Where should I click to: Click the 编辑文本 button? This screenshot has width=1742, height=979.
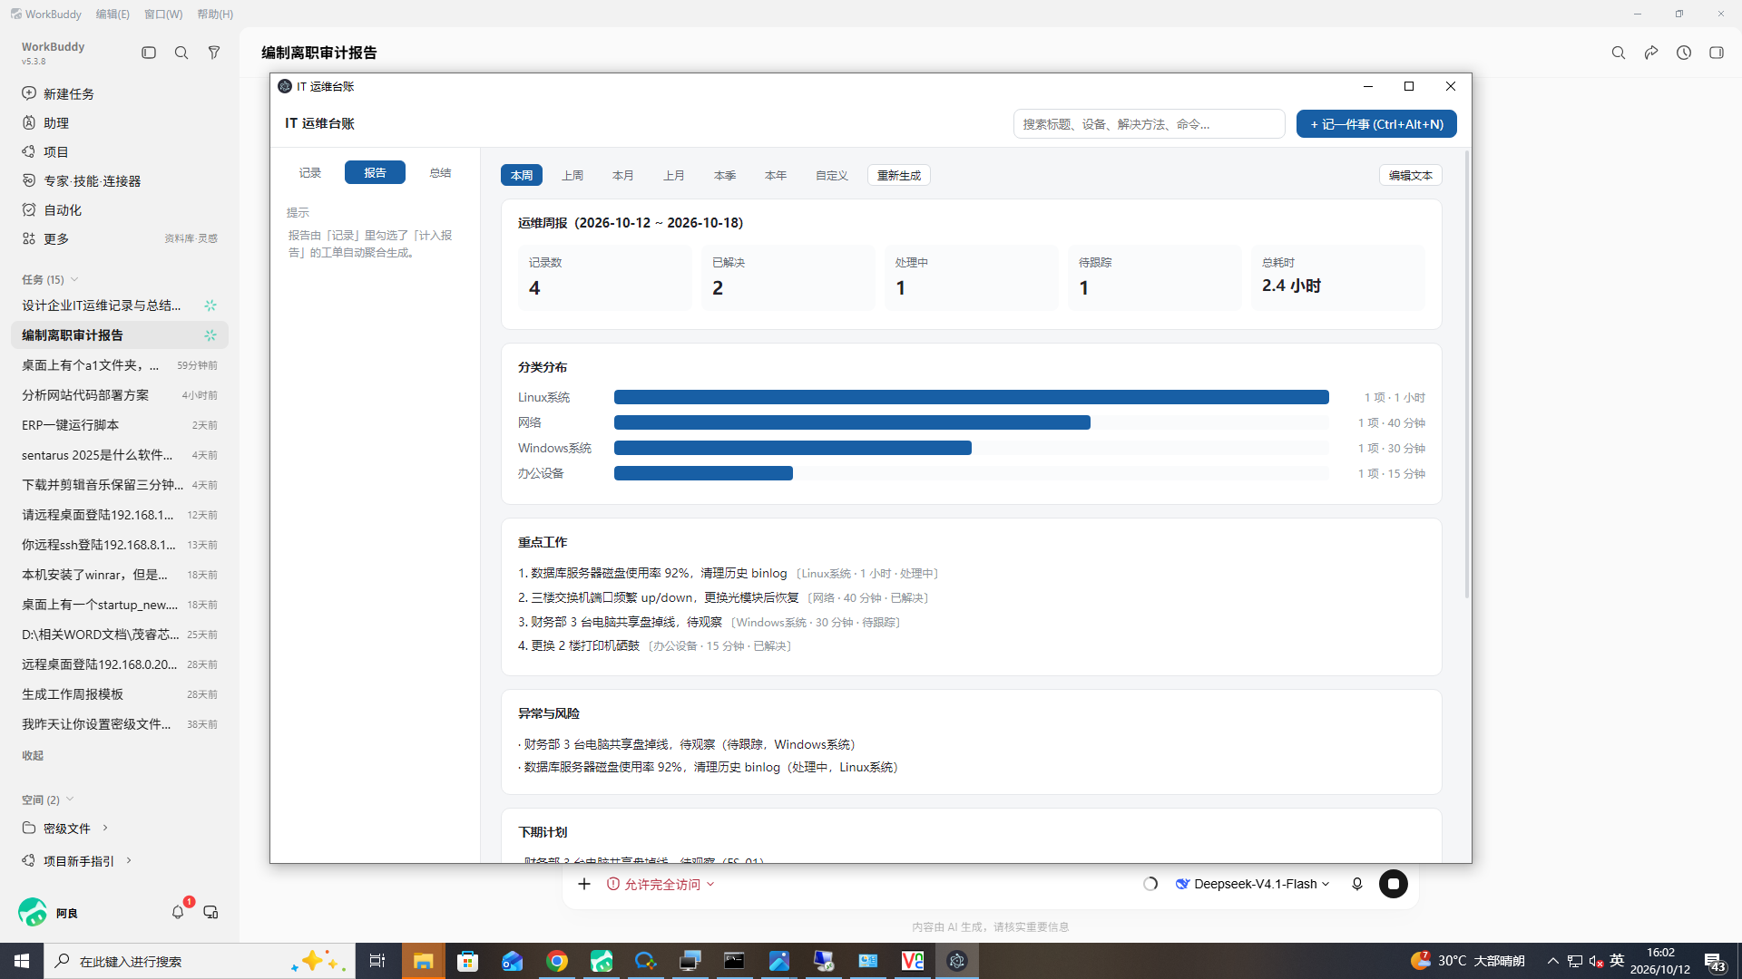click(x=1411, y=175)
